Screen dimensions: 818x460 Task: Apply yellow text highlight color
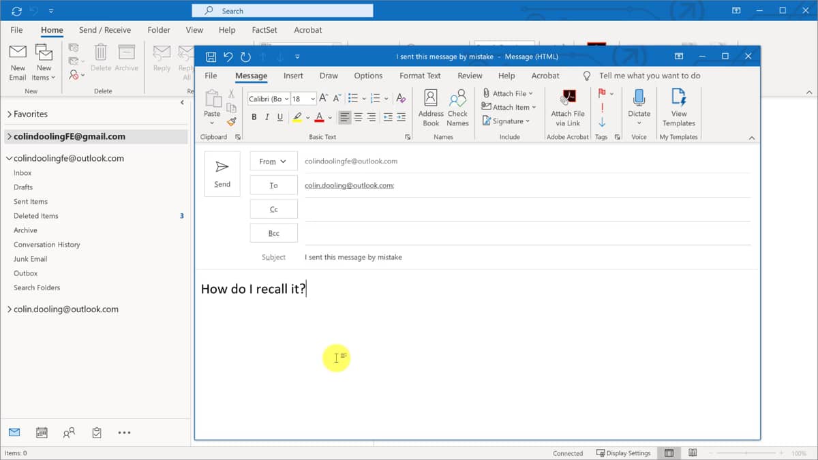pos(297,117)
